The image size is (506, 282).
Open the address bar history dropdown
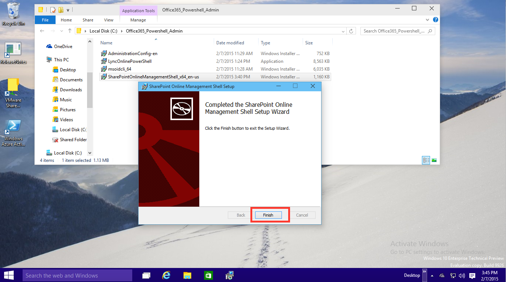click(x=343, y=31)
